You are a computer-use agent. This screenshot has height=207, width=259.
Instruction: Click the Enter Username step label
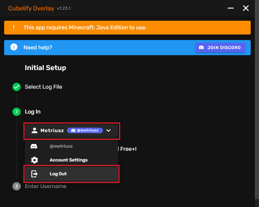pyautogui.click(x=46, y=186)
